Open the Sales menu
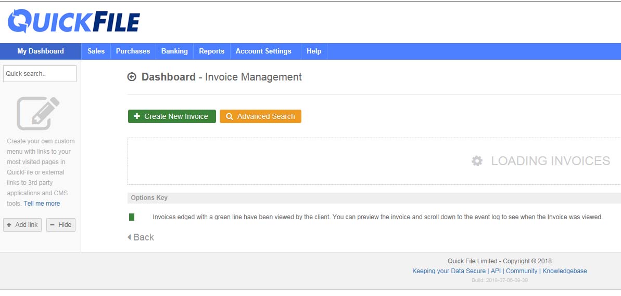 point(96,51)
